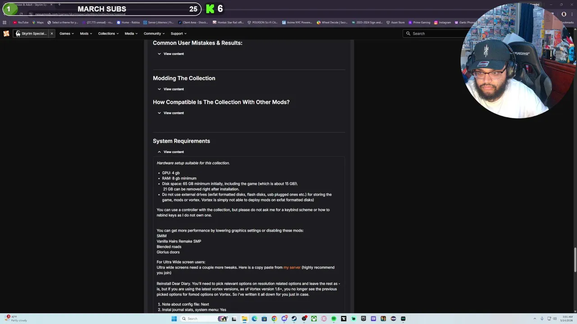Screen dimensions: 577x324
Task: Open Steam from the taskbar
Action: click(294, 319)
